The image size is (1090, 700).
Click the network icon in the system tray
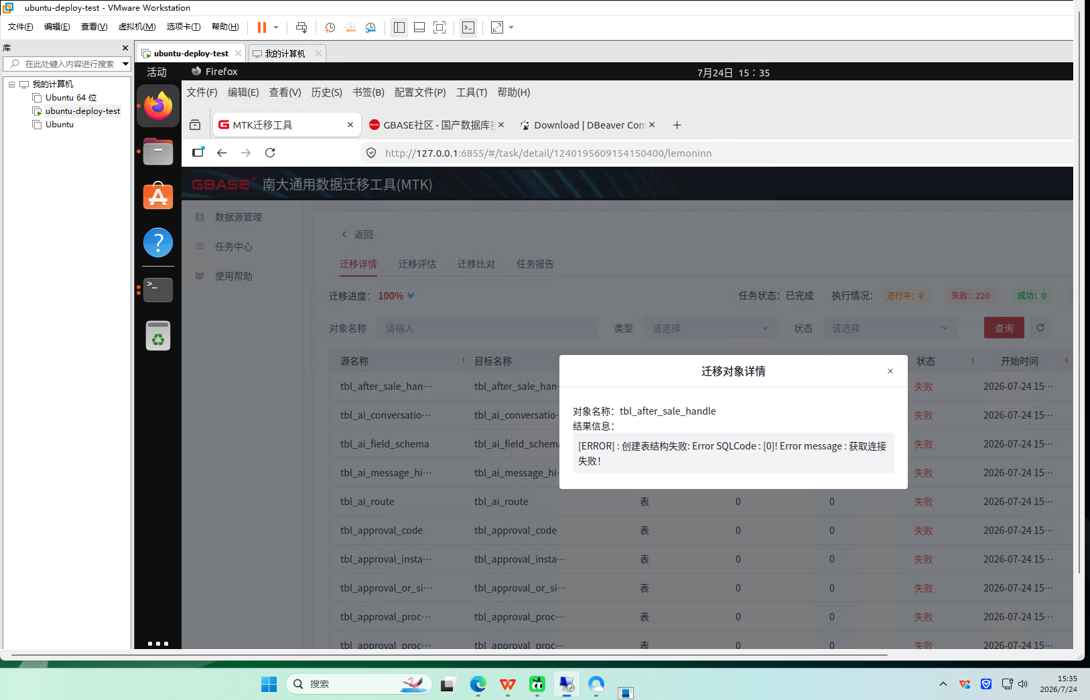coord(1007,684)
